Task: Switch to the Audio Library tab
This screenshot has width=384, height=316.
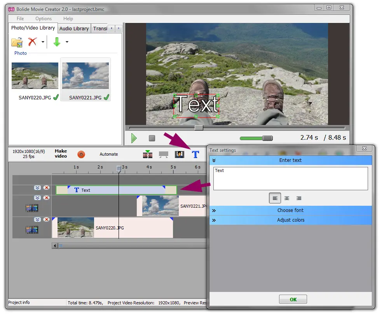Action: pyautogui.click(x=74, y=28)
